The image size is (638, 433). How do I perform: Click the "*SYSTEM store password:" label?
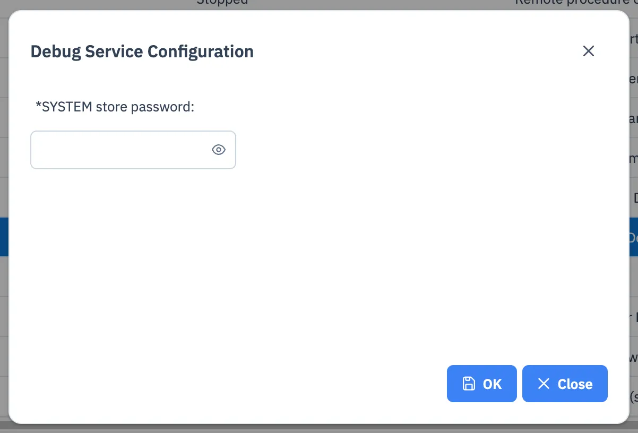click(x=115, y=107)
